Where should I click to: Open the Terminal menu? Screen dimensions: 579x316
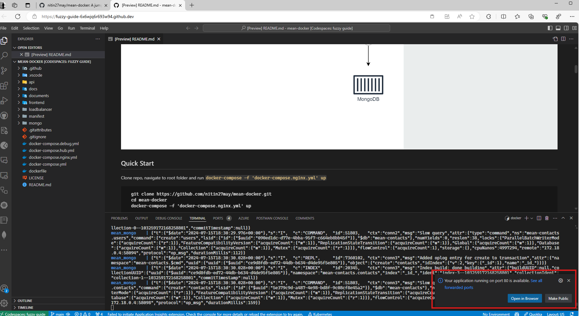tap(87, 28)
